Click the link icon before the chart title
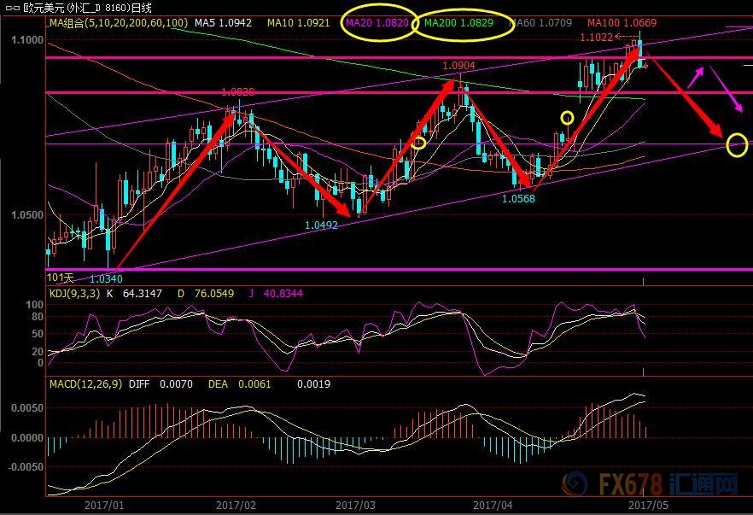Screen dimensions: 753x515 [12, 7]
